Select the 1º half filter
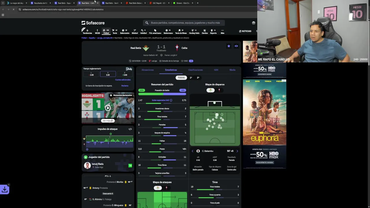 pyautogui.click(x=191, y=78)
